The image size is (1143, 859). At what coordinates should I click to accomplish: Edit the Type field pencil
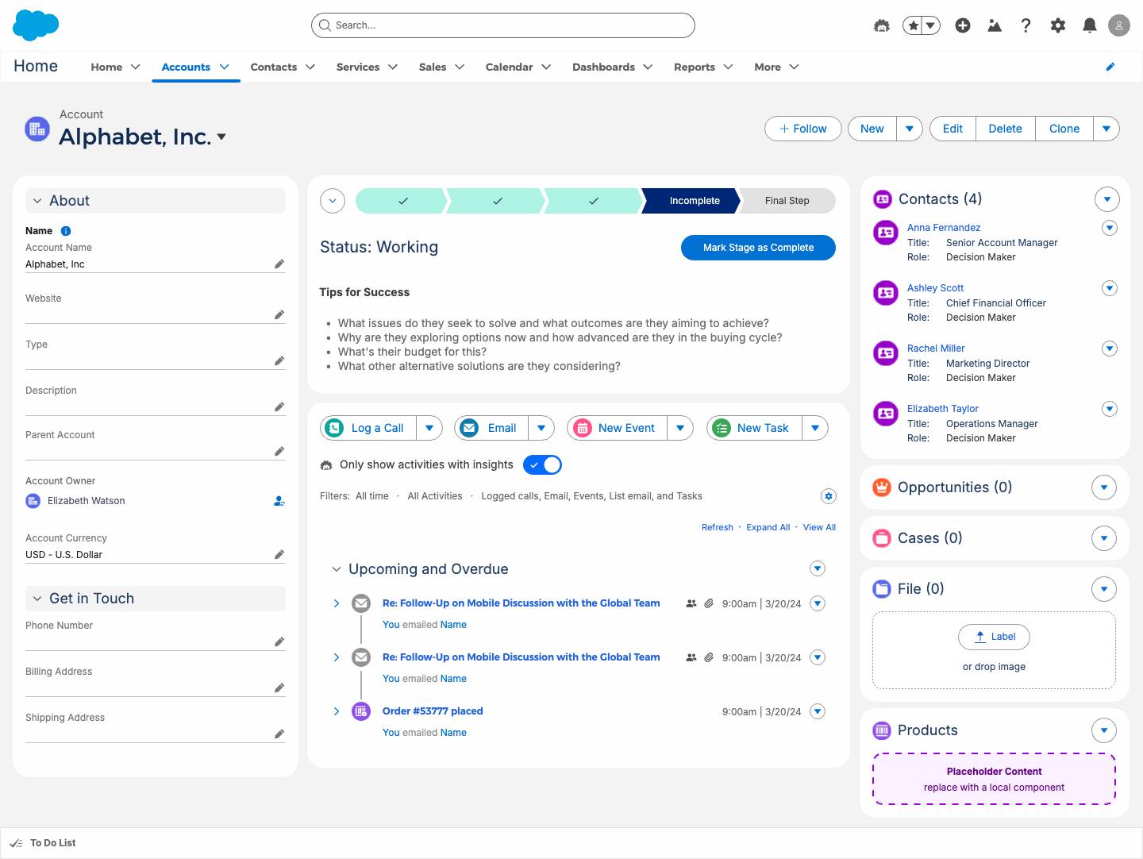(279, 360)
